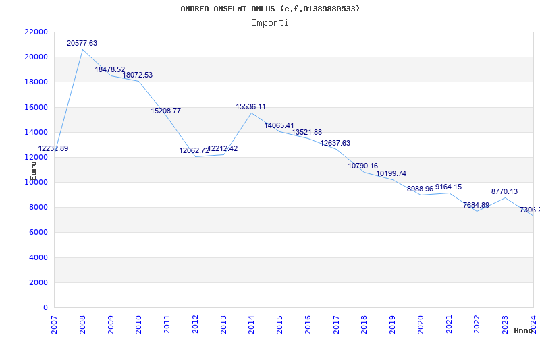540x337 pixels.
Task: Select the 2020 x-axis year label
Action: pos(421,324)
